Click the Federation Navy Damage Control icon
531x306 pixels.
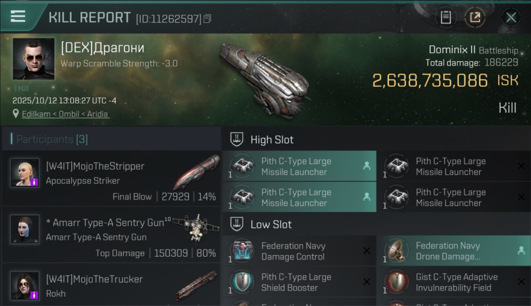(x=242, y=251)
